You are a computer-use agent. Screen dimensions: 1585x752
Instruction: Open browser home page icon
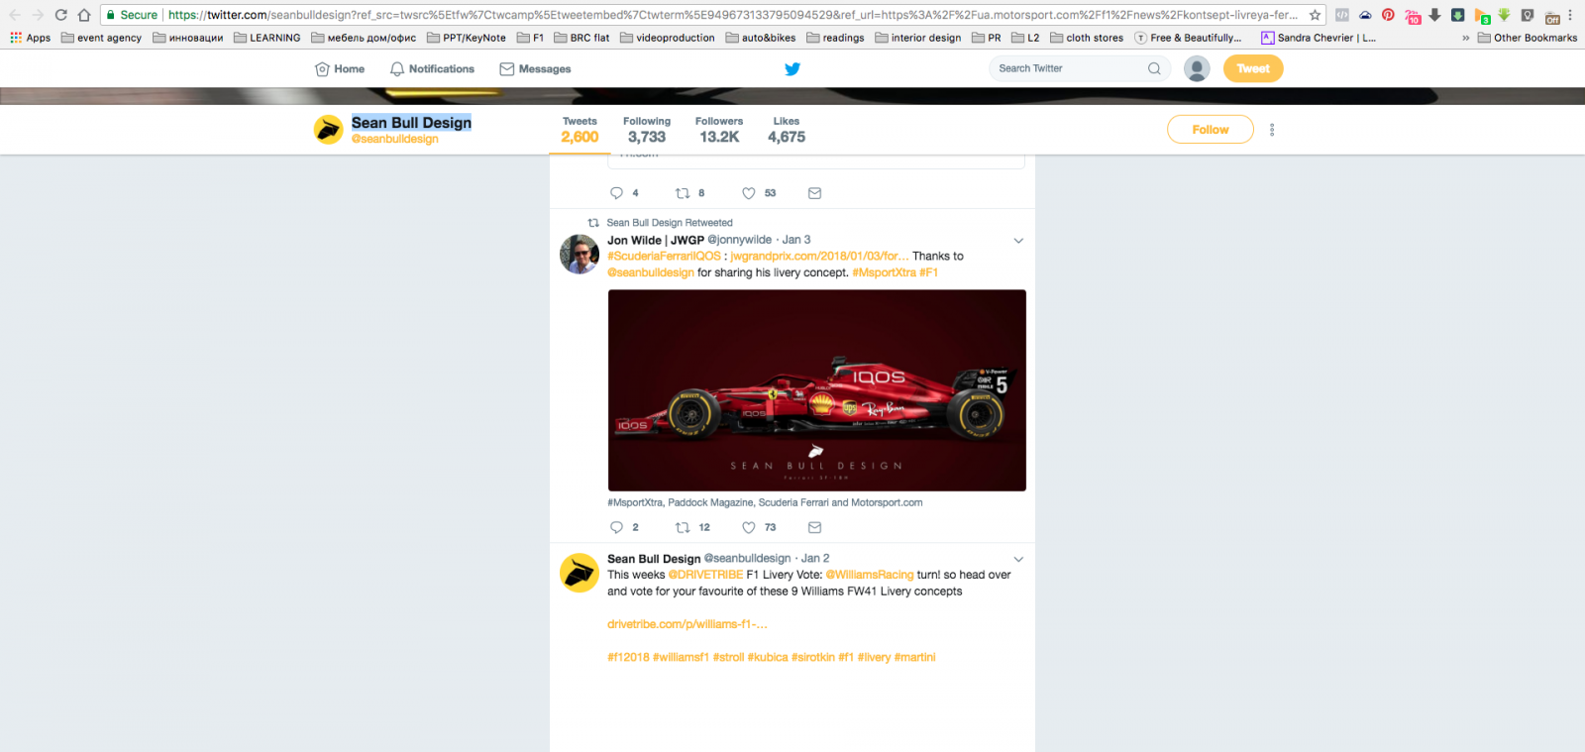[84, 15]
